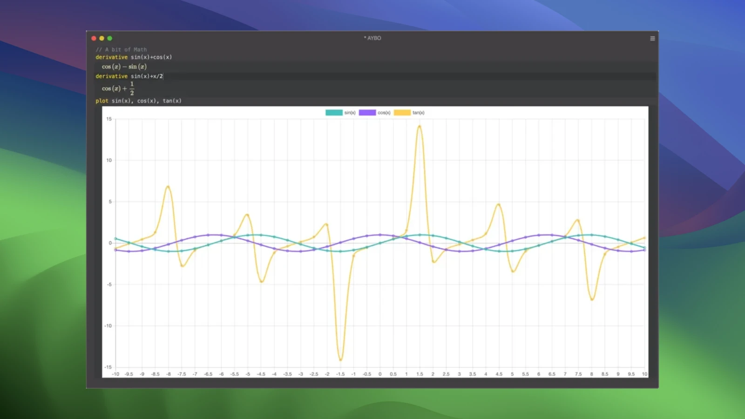Select the rendered result cos(x) + 1/2
Viewport: 745px width, 419px height.
point(118,88)
